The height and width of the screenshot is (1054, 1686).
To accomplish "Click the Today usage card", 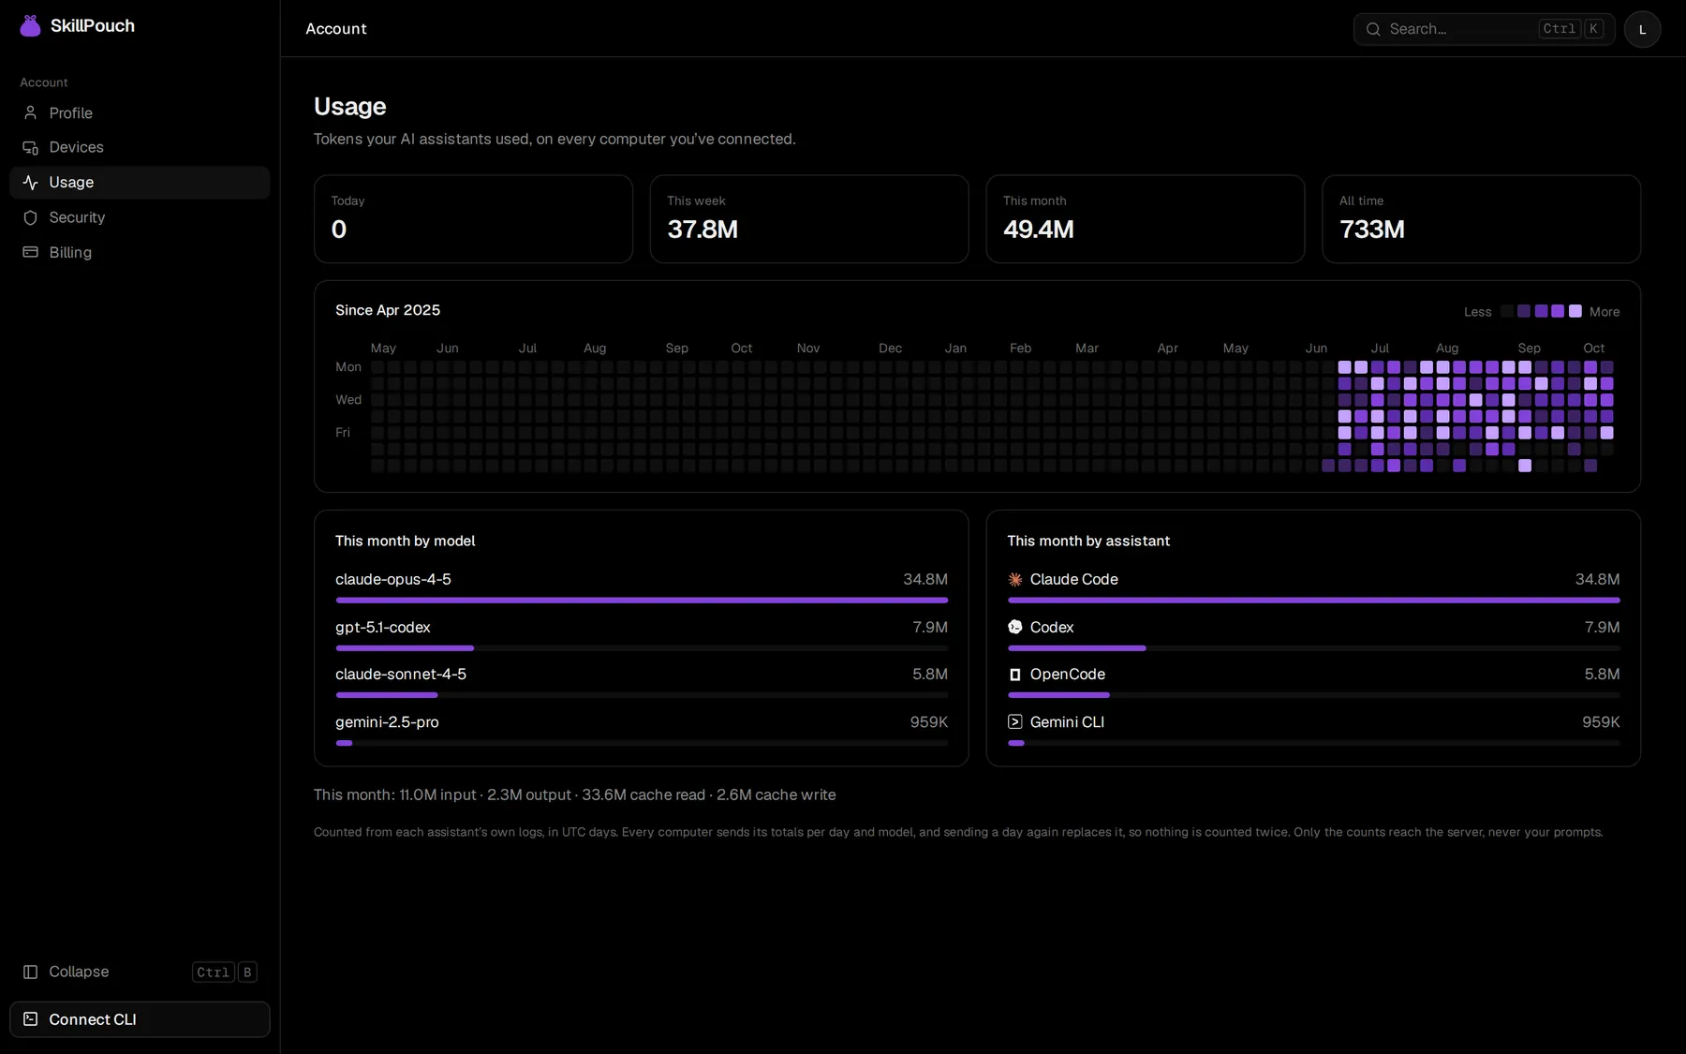I will pyautogui.click(x=473, y=219).
